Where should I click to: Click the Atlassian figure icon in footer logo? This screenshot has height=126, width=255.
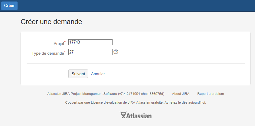pos(123,115)
